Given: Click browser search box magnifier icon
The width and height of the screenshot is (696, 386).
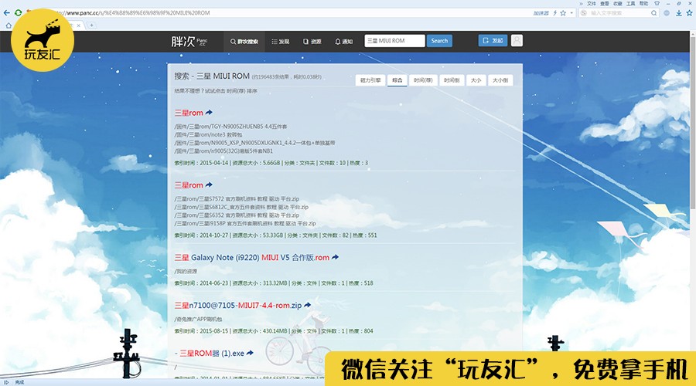Looking at the screenshot, I should (x=653, y=13).
